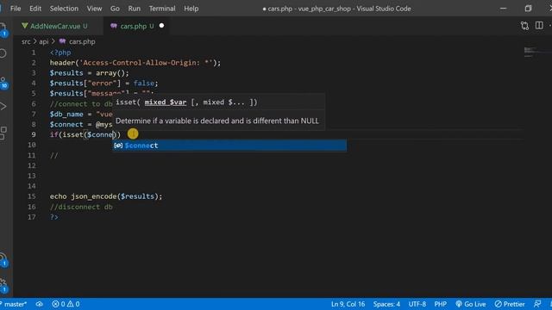The image size is (552, 310).
Task: Open the Explorer icon in activity bar
Action: [x=3, y=28]
